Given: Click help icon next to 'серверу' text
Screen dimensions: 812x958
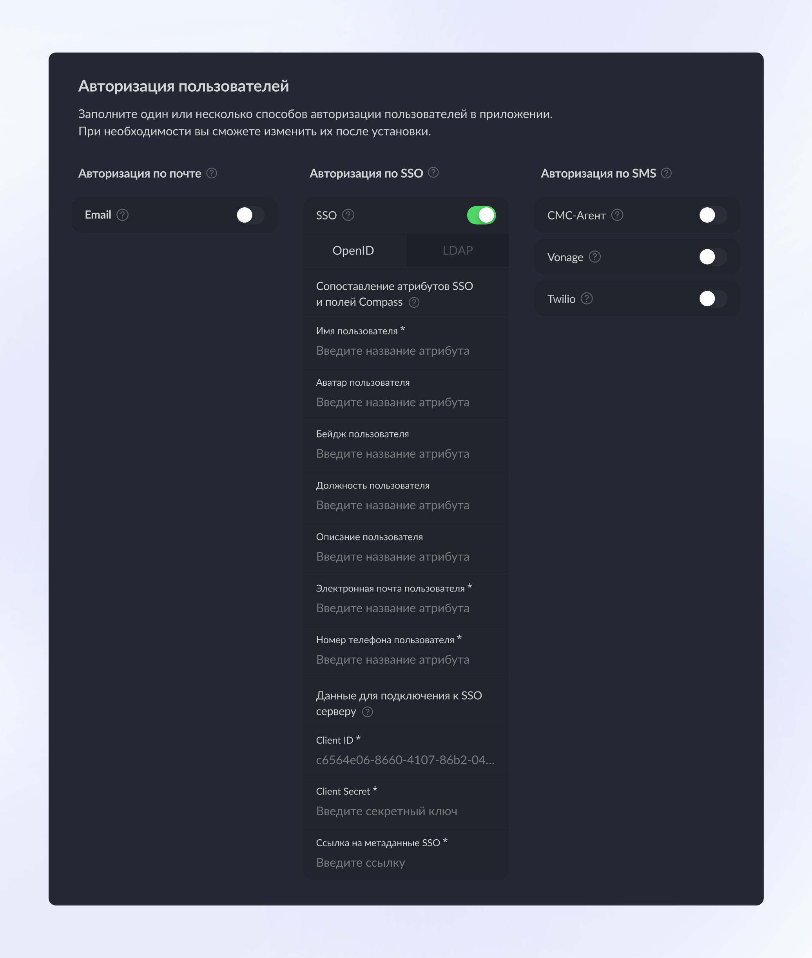Looking at the screenshot, I should (367, 712).
